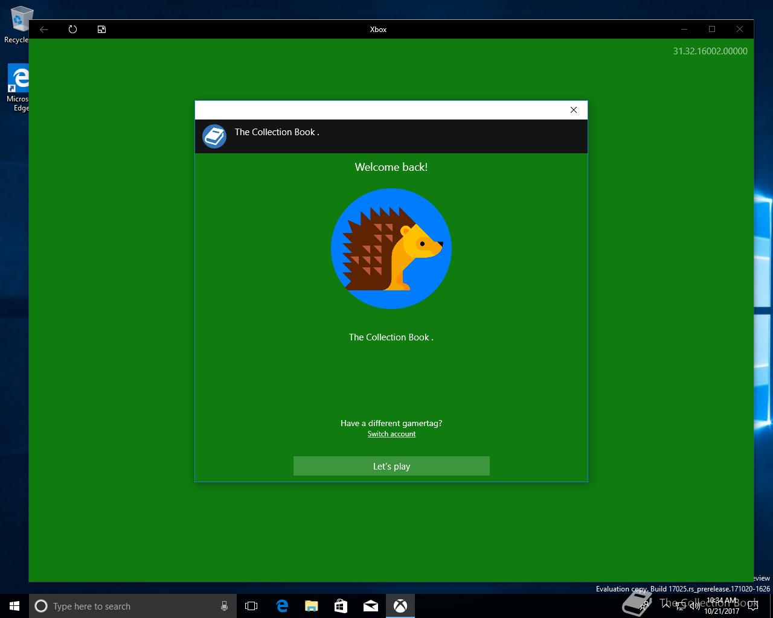Screen dimensions: 773x618
Task: Open the Windows Start menu
Action: coord(14,606)
